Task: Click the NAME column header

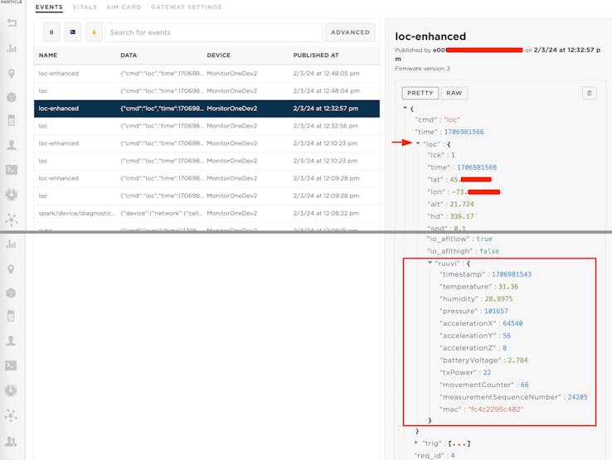Action: tap(48, 56)
